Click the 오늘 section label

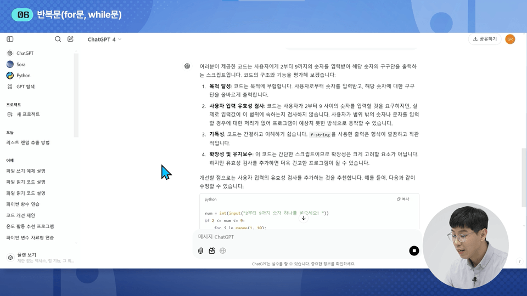(10, 133)
